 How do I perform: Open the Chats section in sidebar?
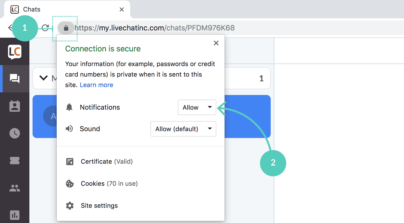[15, 78]
